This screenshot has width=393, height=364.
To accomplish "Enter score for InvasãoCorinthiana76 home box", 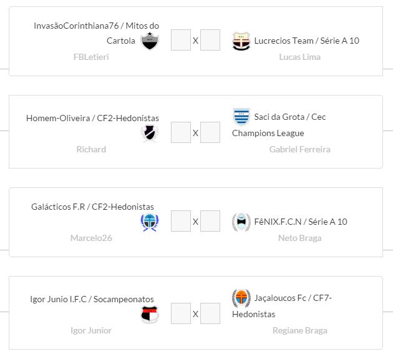I will 180,41.
